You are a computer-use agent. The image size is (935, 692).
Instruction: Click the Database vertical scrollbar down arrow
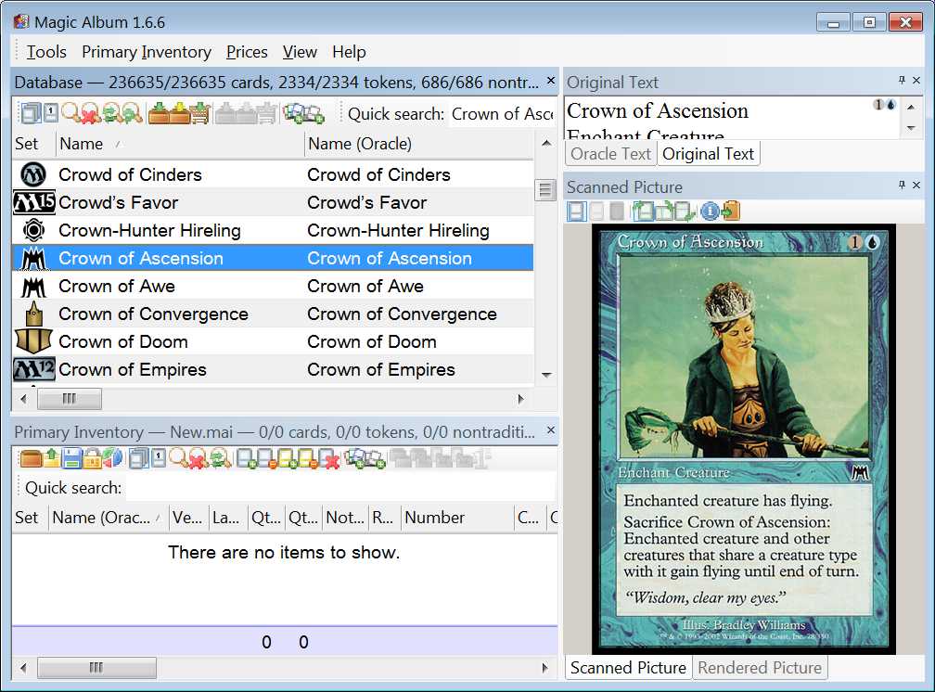point(546,376)
